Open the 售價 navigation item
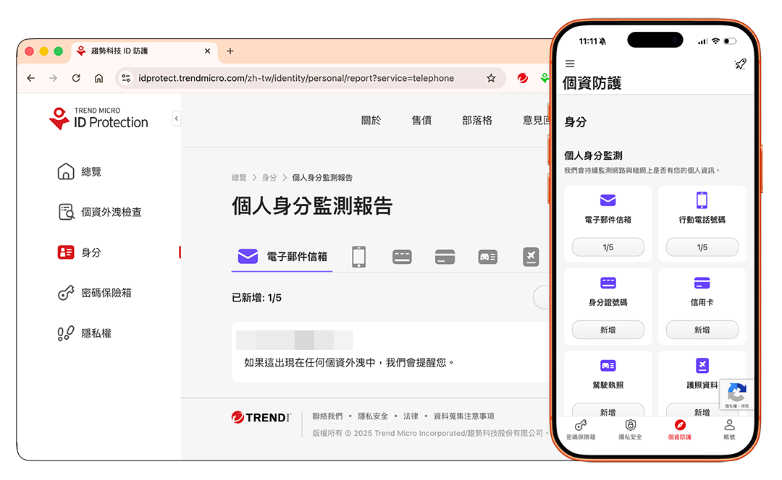 pos(421,120)
